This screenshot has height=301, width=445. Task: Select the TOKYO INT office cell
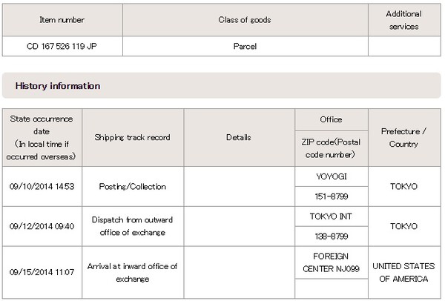coord(330,217)
